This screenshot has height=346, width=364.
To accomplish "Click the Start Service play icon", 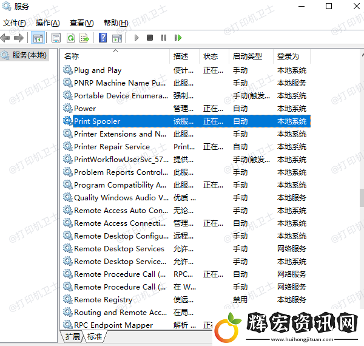I will (136, 38).
